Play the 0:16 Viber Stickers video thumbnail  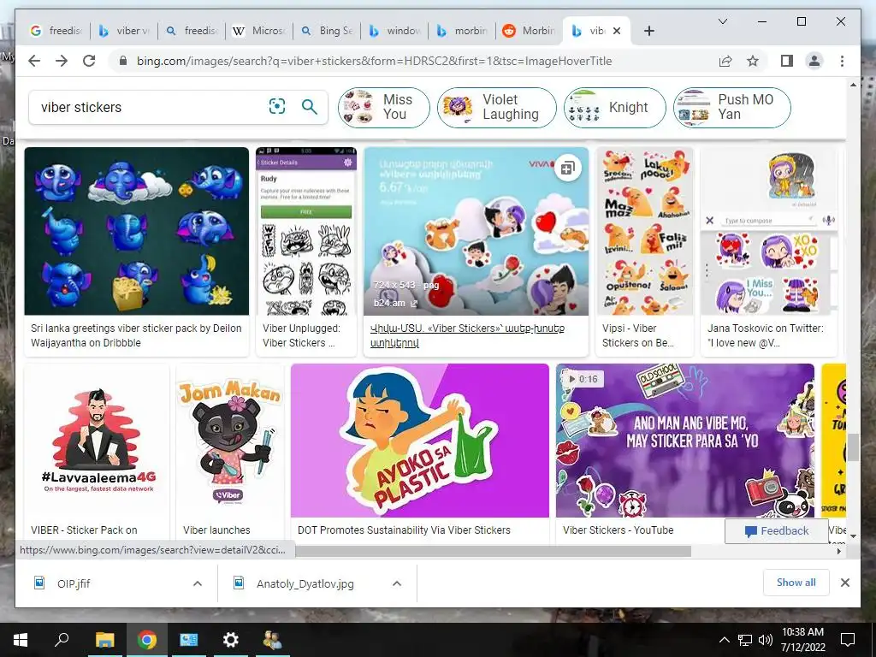685,441
